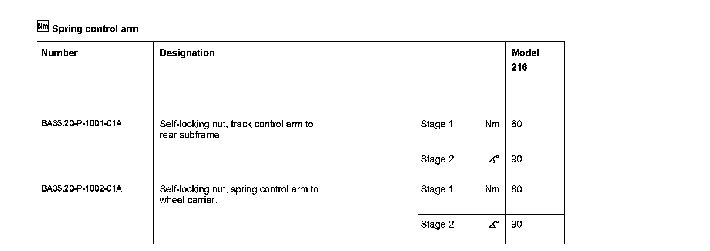Click "Stage 1" in the track control arm row

437,124
